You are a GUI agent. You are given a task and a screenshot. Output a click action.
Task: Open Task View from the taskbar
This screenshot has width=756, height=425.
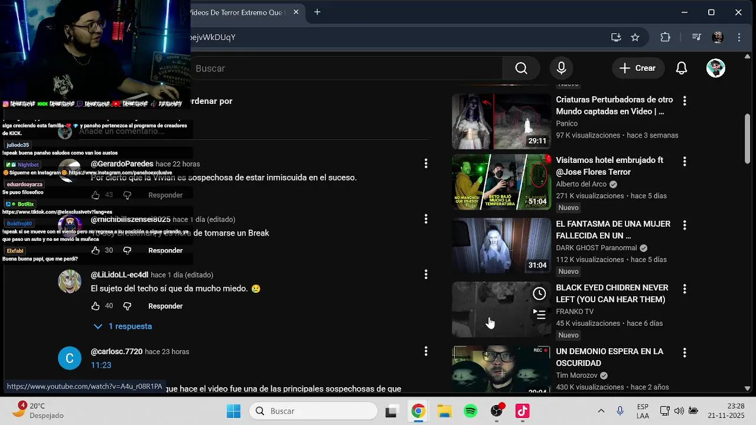(x=391, y=411)
